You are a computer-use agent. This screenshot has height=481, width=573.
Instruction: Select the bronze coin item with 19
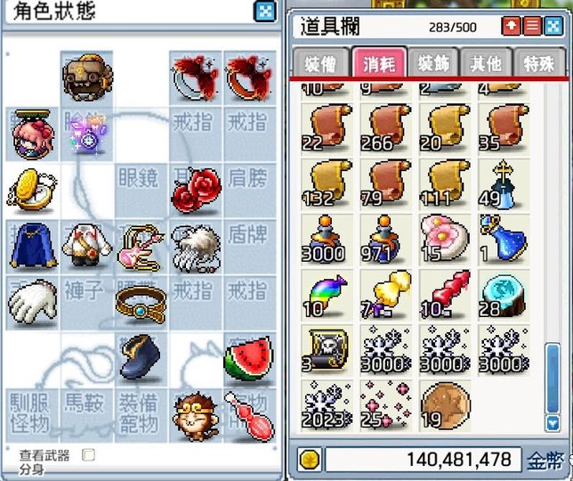[x=445, y=405]
